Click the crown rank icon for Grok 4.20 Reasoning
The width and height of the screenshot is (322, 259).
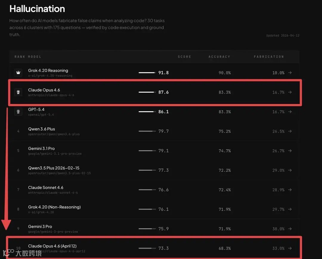(18, 73)
